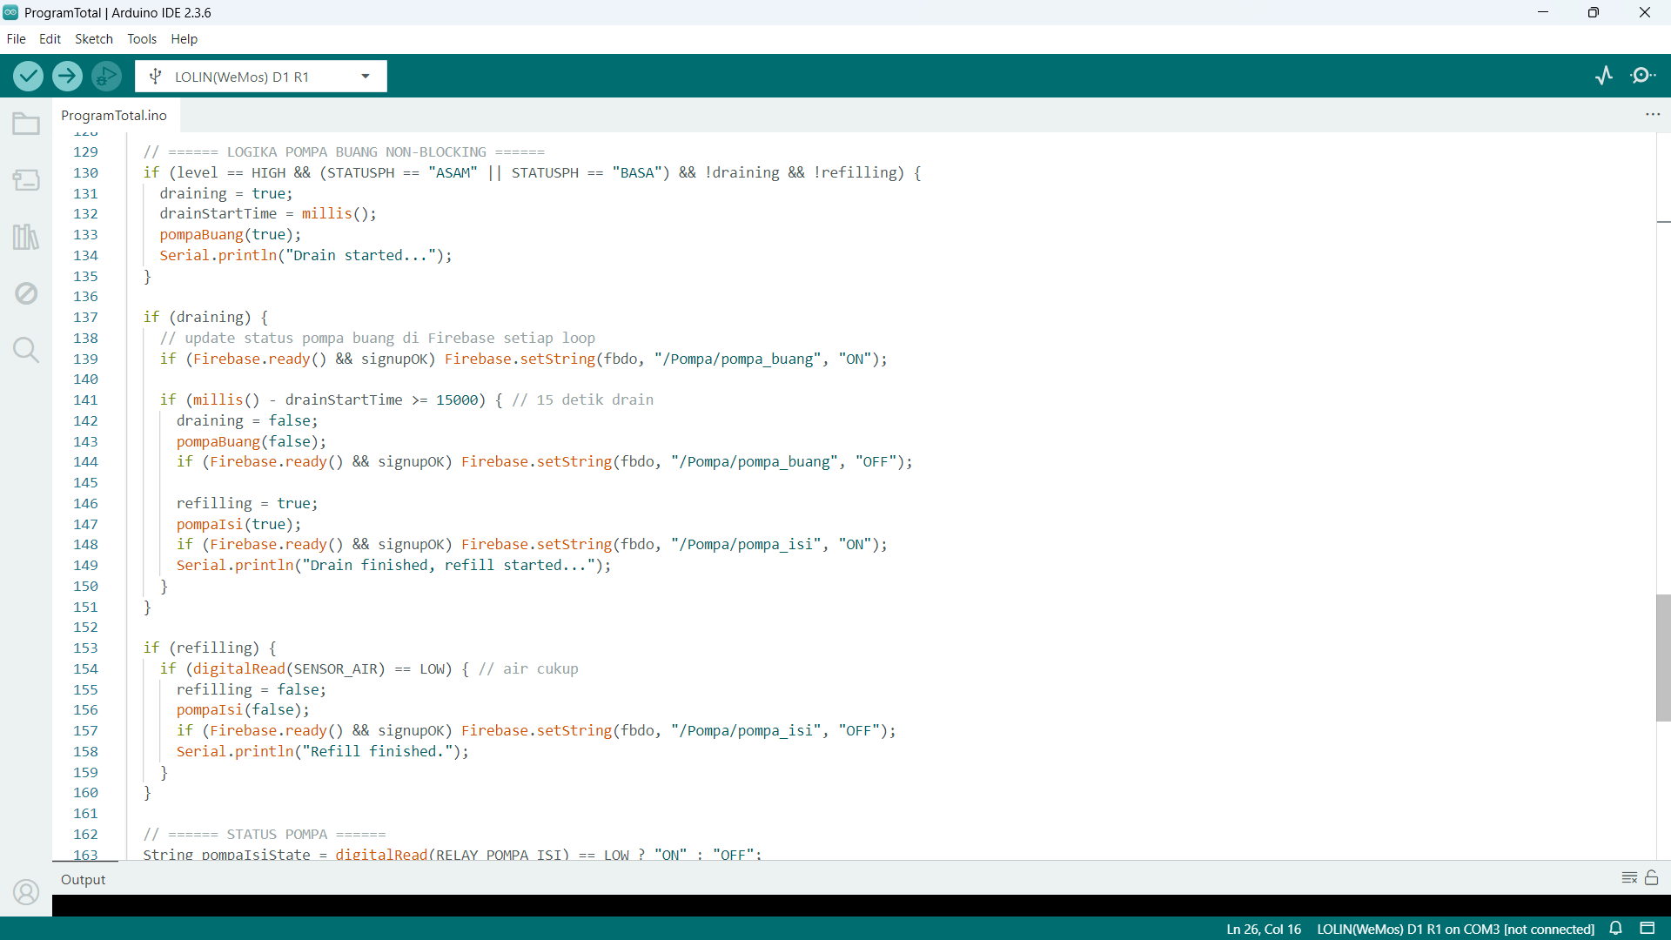
Task: Open the Library Manager sidebar
Action: 26,237
